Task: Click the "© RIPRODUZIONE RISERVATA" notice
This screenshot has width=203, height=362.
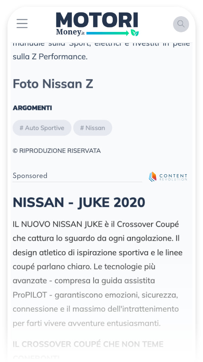Action: [x=57, y=151]
